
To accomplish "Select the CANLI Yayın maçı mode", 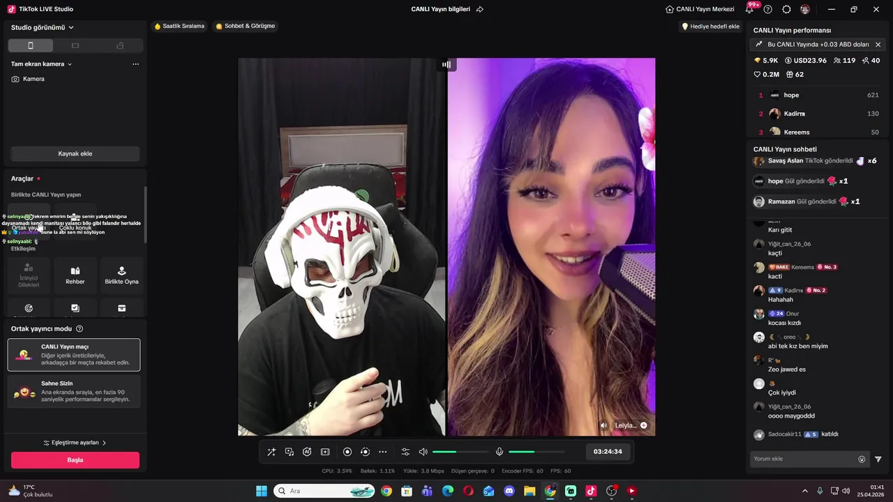I will (74, 355).
